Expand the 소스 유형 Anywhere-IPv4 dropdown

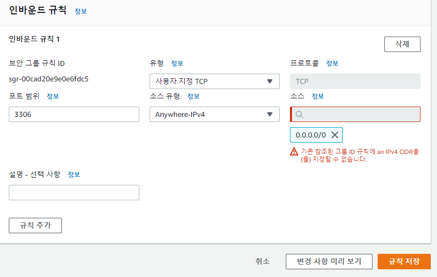point(214,114)
